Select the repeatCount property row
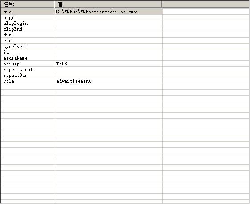The width and height of the screenshot is (250, 204). click(x=82, y=69)
